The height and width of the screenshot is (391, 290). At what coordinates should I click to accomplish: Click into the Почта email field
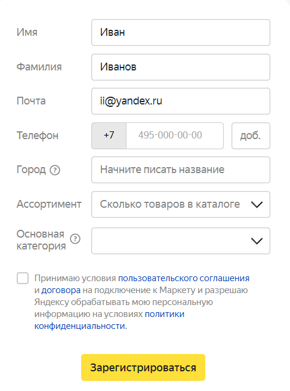pos(181,101)
